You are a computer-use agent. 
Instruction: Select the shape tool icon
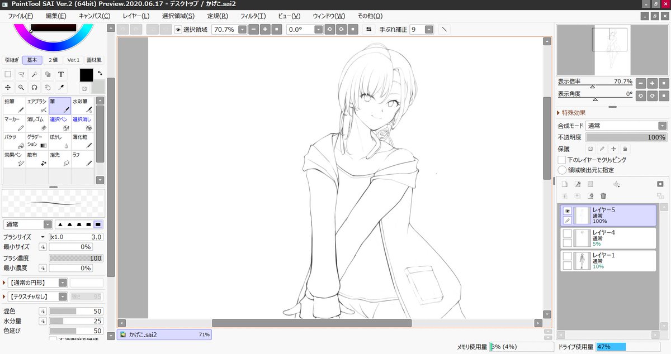(x=48, y=74)
